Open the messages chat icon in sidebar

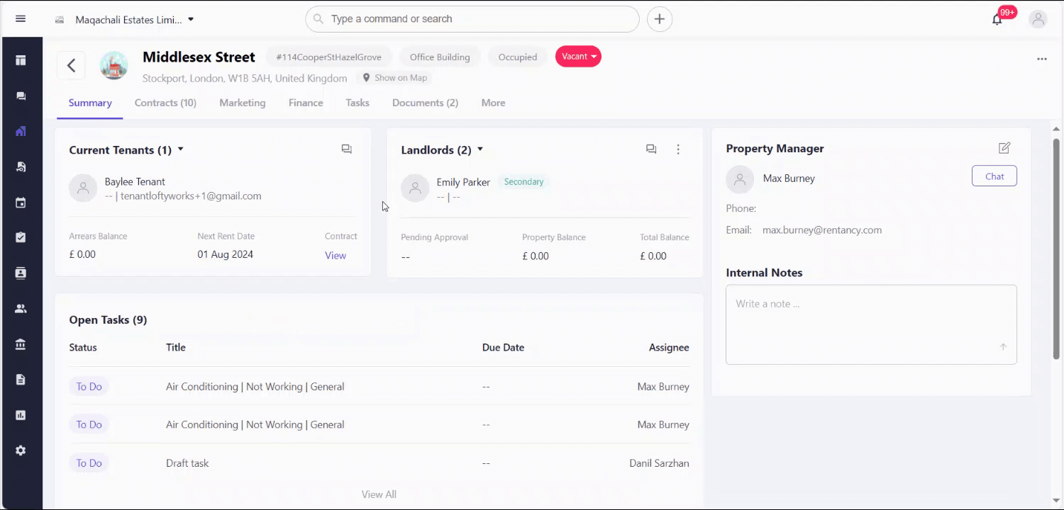(21, 96)
